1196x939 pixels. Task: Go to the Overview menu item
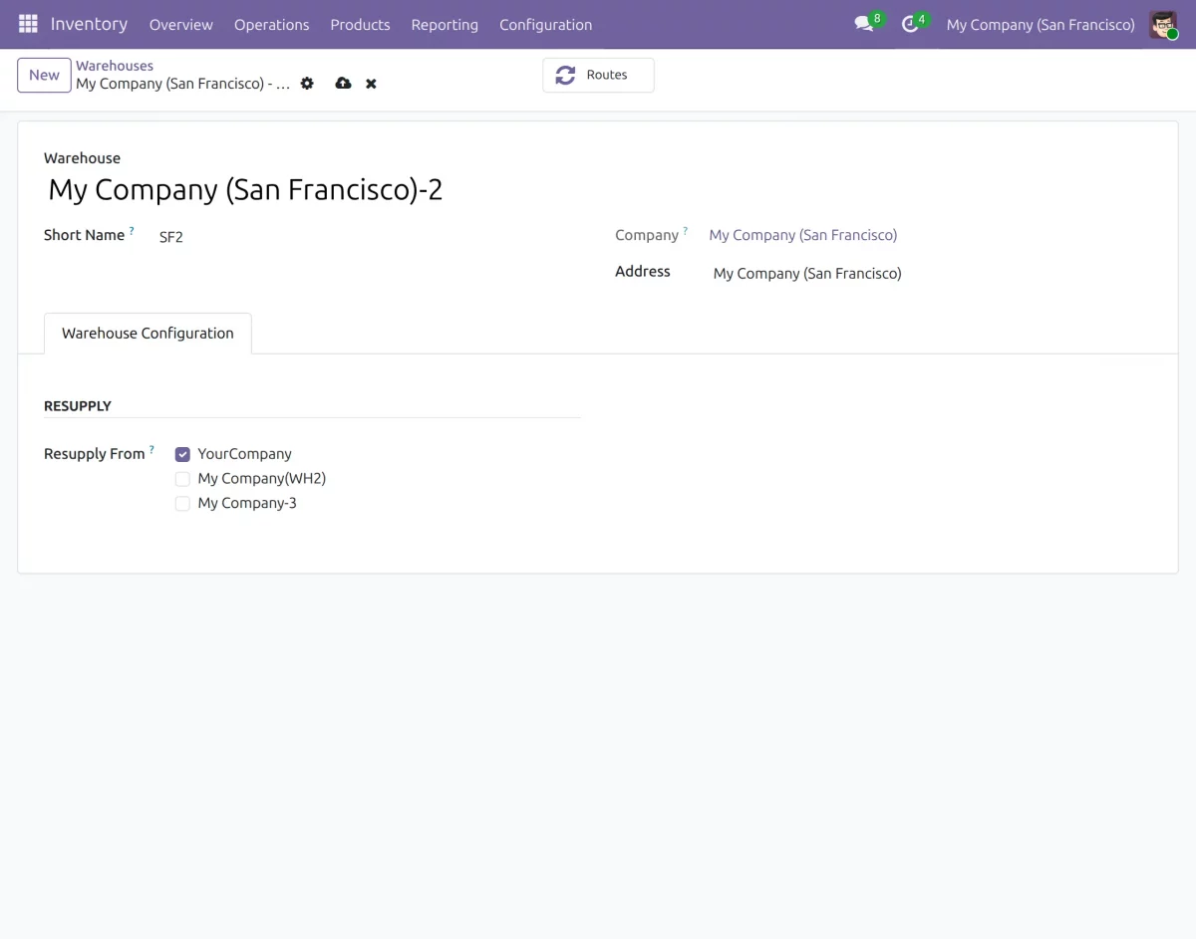[x=180, y=25]
